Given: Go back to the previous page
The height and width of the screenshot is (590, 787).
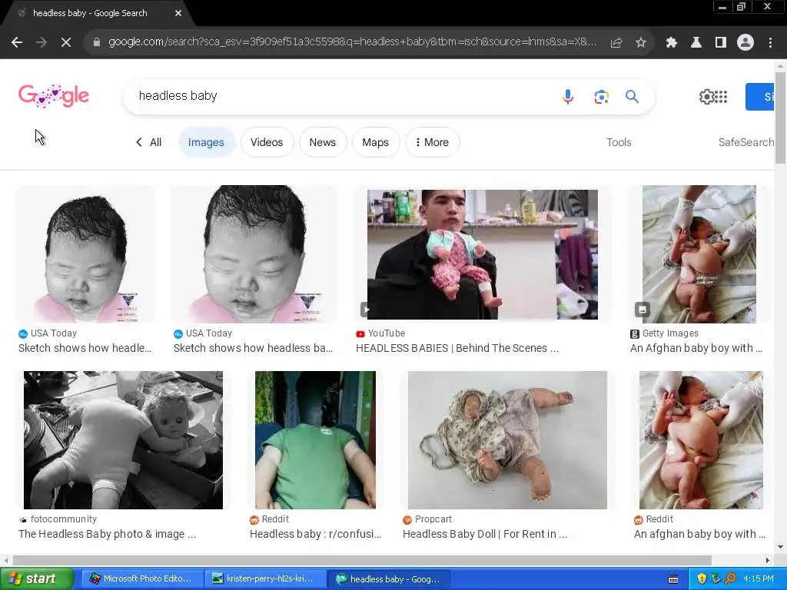Looking at the screenshot, I should tap(17, 43).
